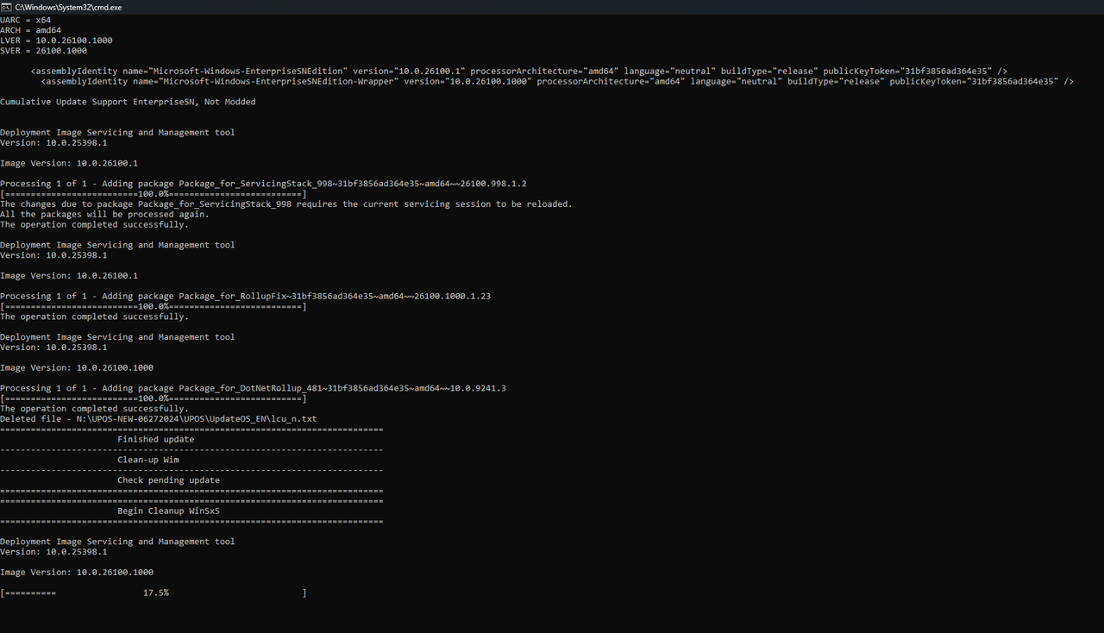Click 'All the packages will be processed again.'
This screenshot has height=633, width=1104.
point(104,214)
